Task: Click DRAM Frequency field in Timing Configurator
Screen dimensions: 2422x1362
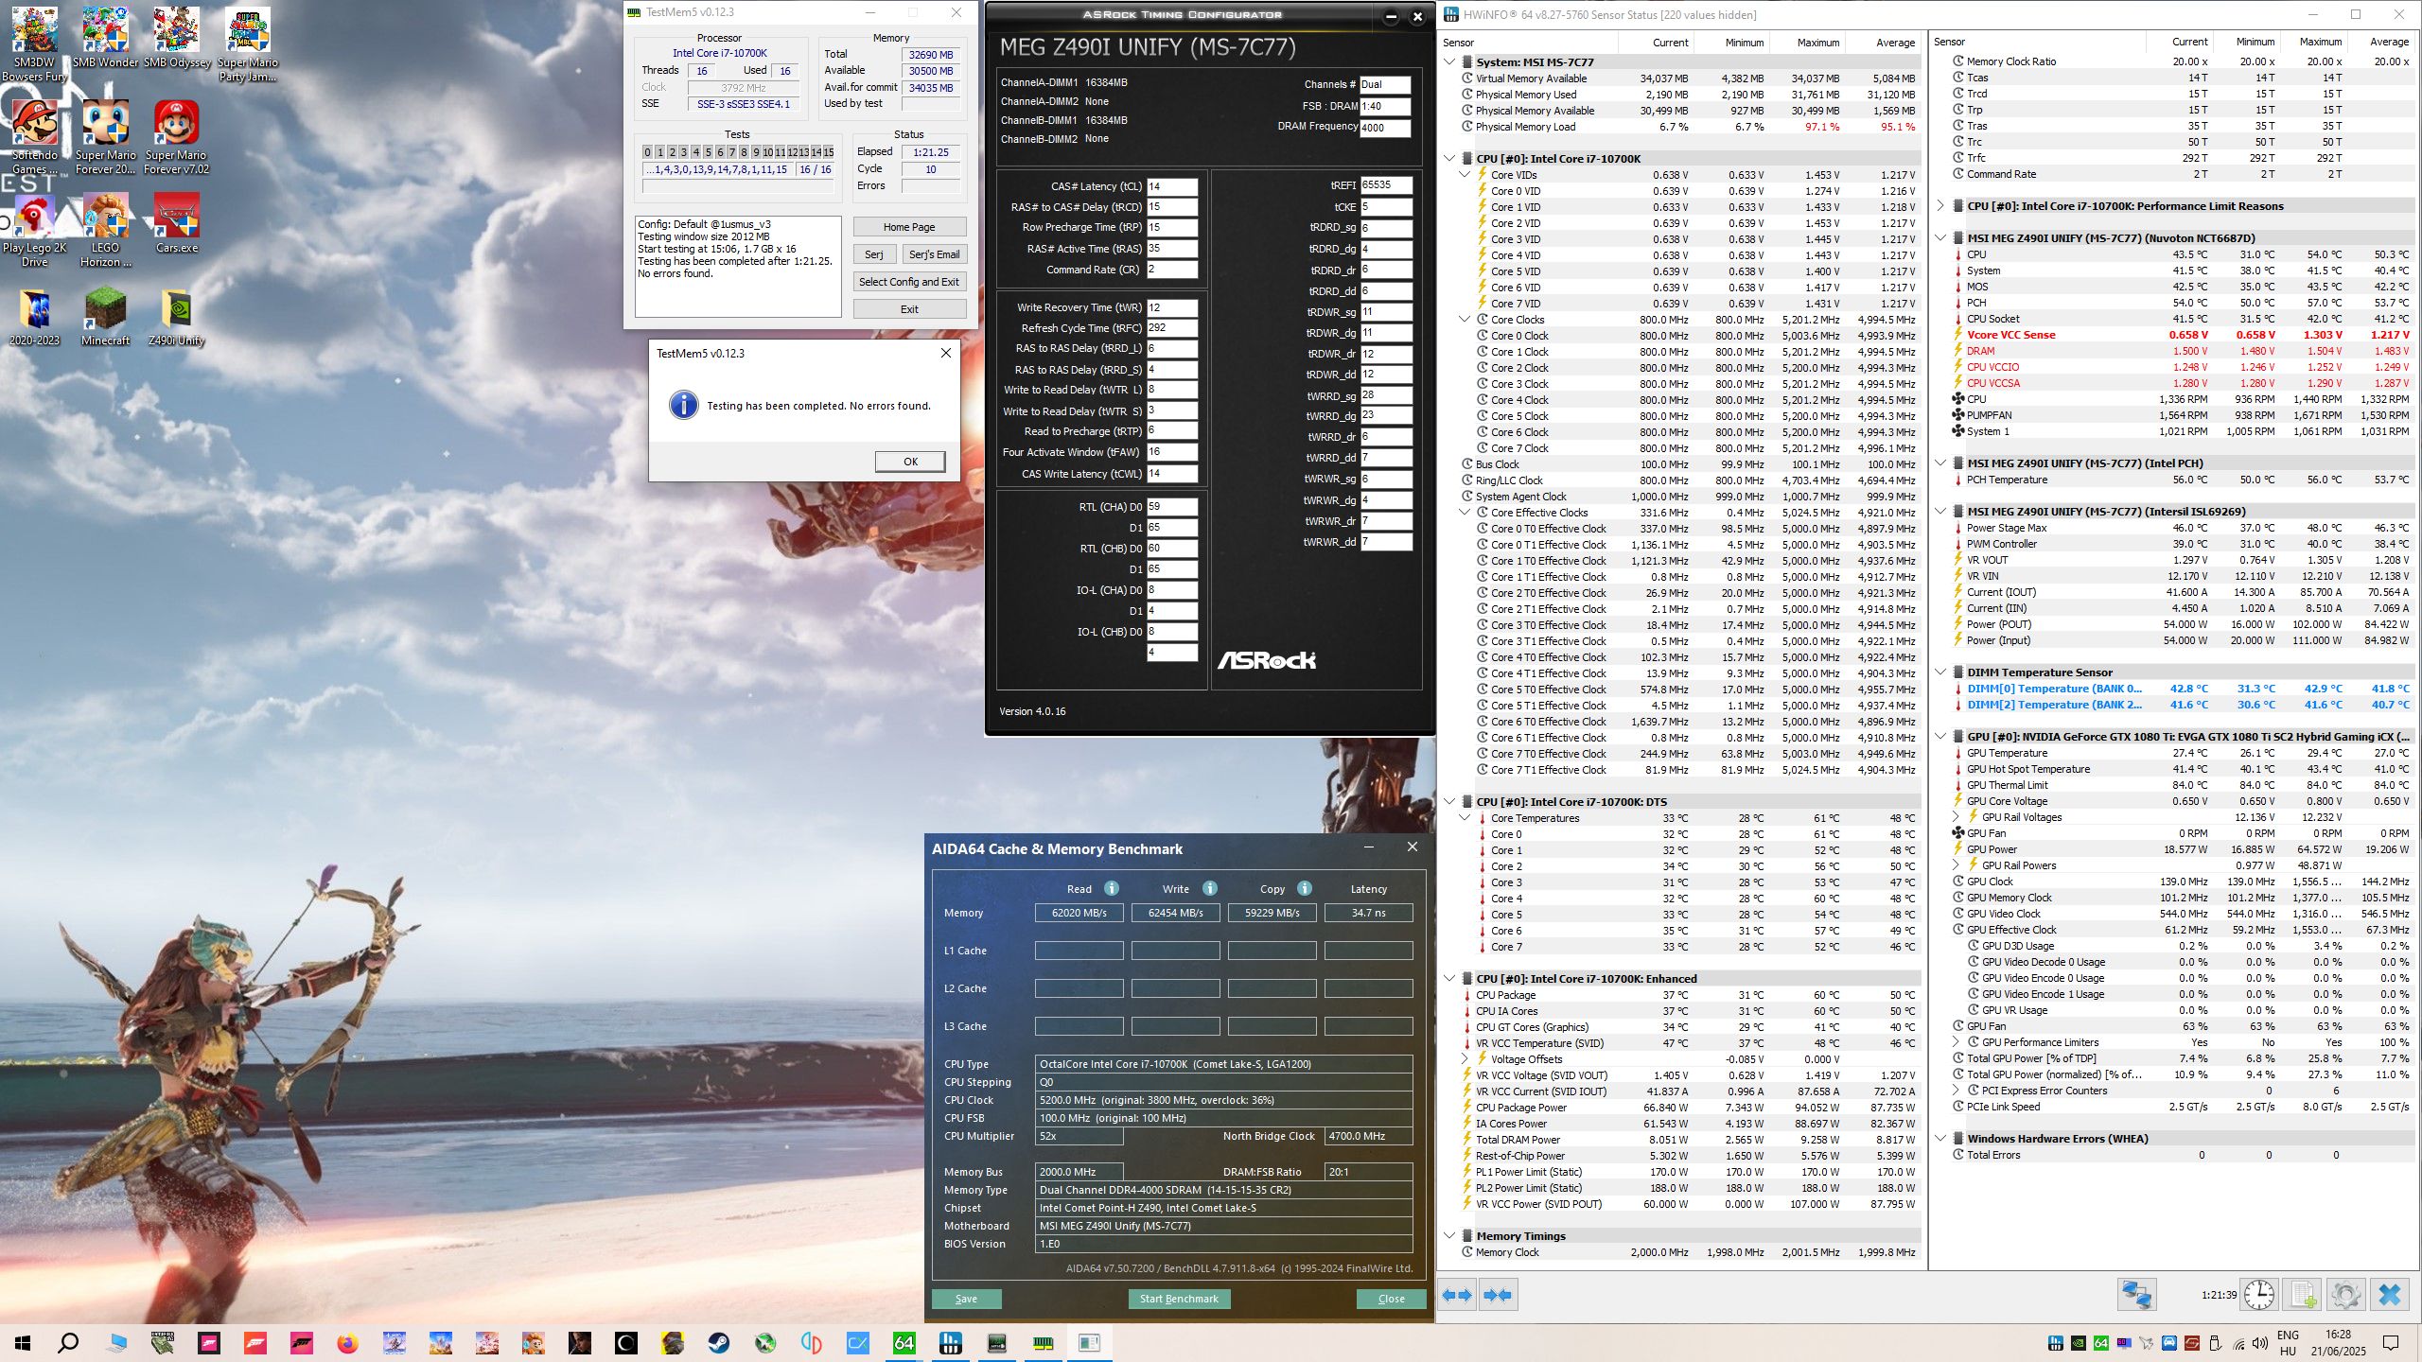Action: [1385, 128]
